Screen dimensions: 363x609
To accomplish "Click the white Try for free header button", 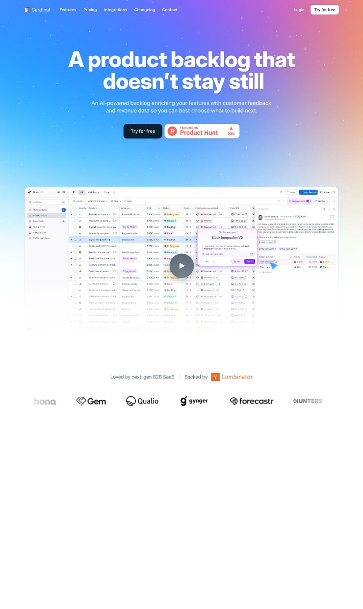I will 325,10.
